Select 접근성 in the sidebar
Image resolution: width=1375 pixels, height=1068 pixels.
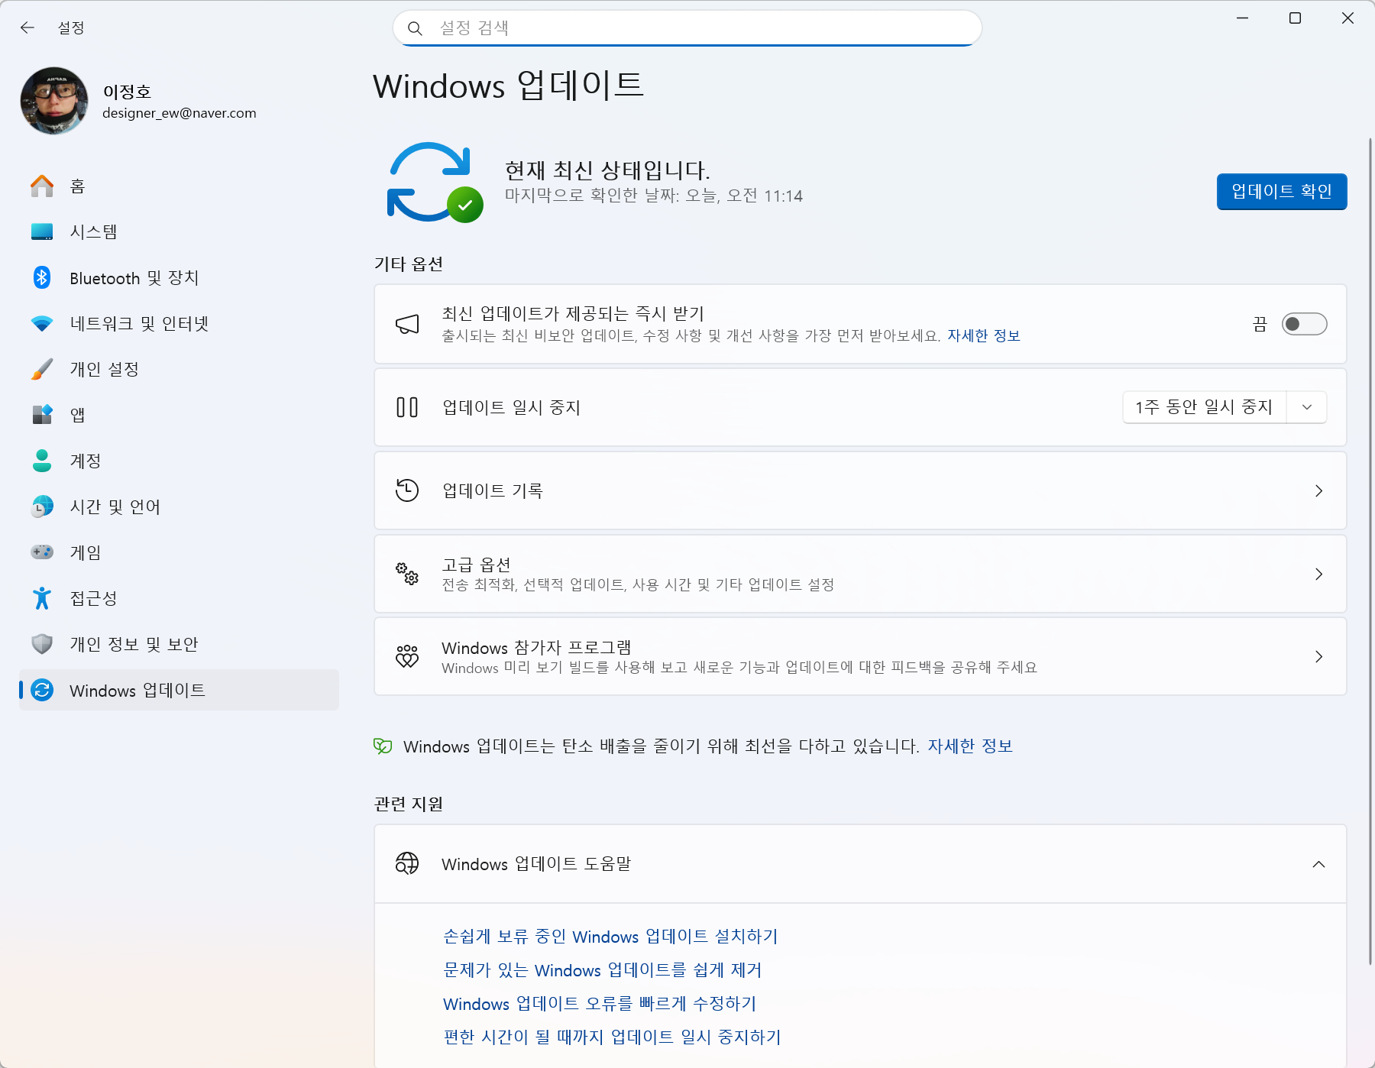coord(179,598)
